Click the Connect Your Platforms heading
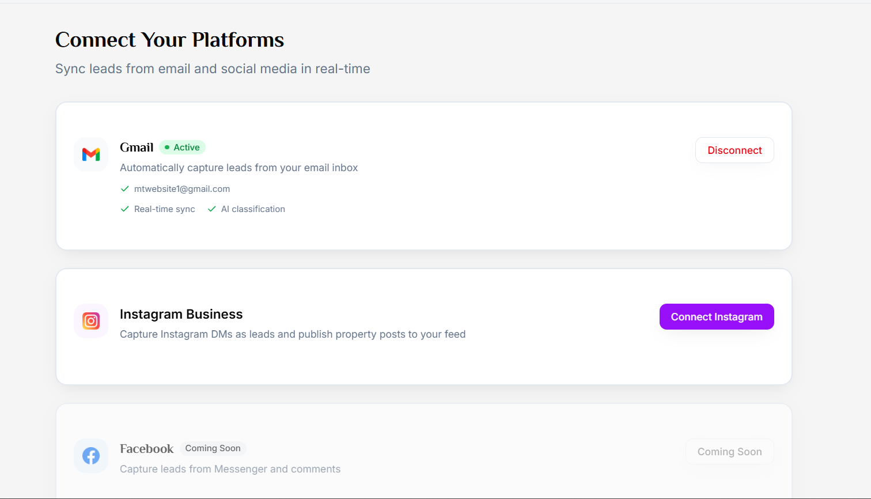 pyautogui.click(x=169, y=40)
